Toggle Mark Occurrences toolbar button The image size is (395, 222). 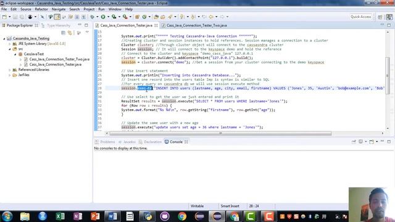click(x=57, y=17)
